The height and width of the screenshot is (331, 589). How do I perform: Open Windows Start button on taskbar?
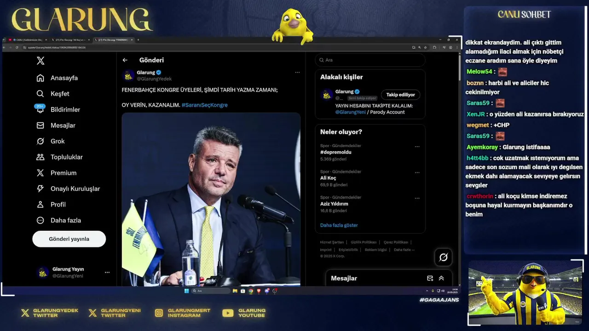186,291
